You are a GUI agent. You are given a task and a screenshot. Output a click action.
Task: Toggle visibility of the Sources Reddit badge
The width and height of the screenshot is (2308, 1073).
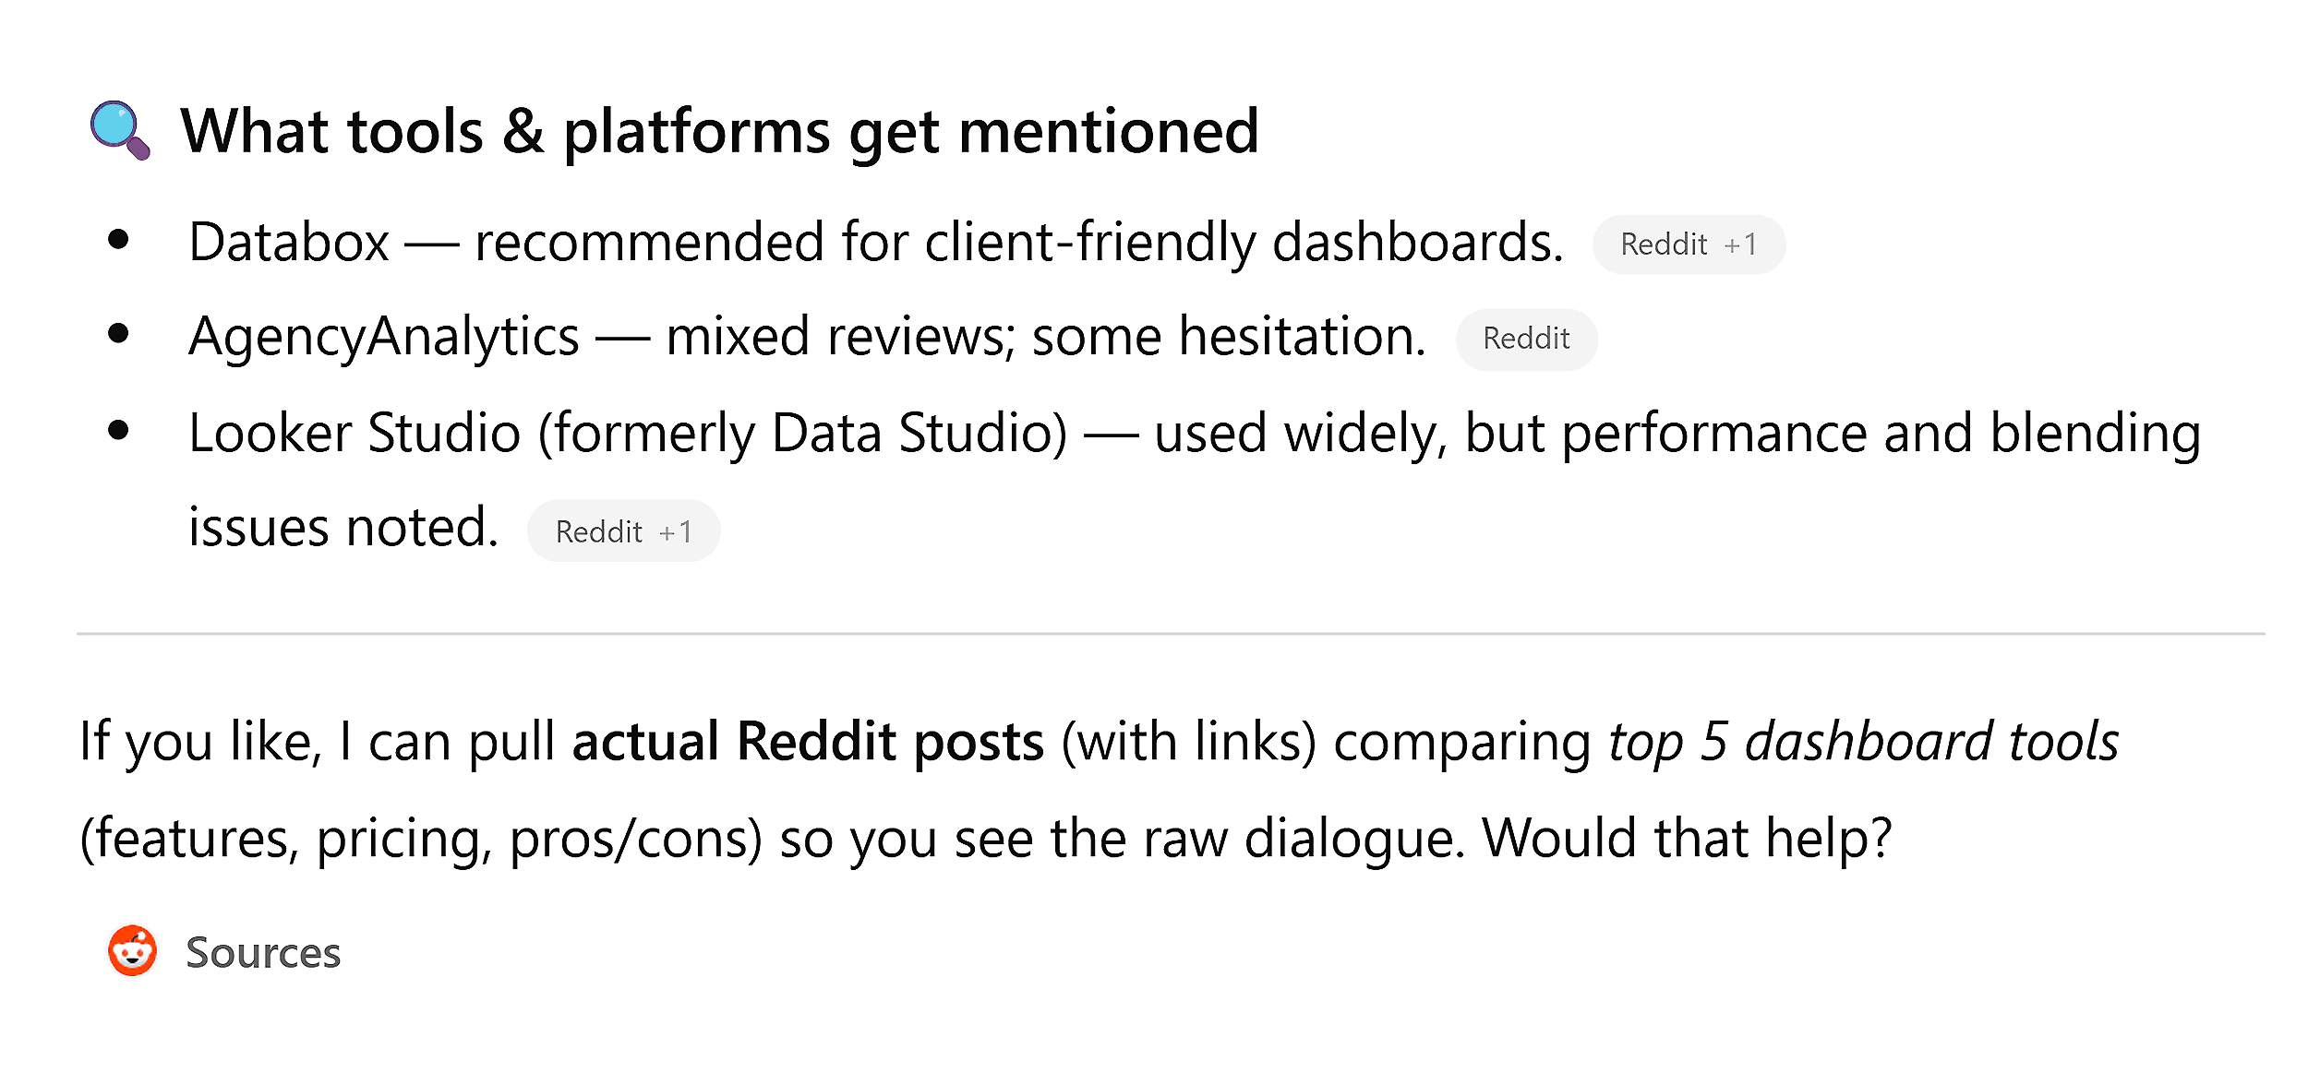click(x=132, y=952)
